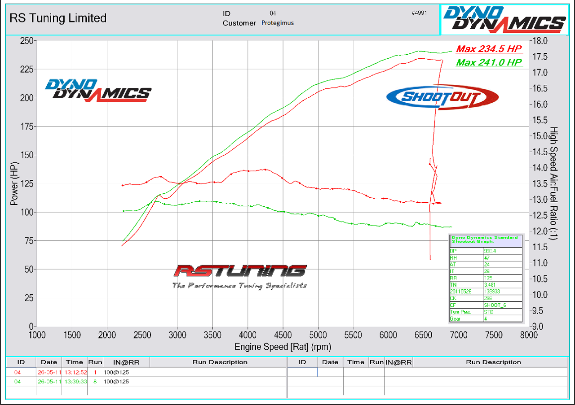Click the Run Description header in left table
Image resolution: width=575 pixels, height=405 pixels.
(219, 362)
